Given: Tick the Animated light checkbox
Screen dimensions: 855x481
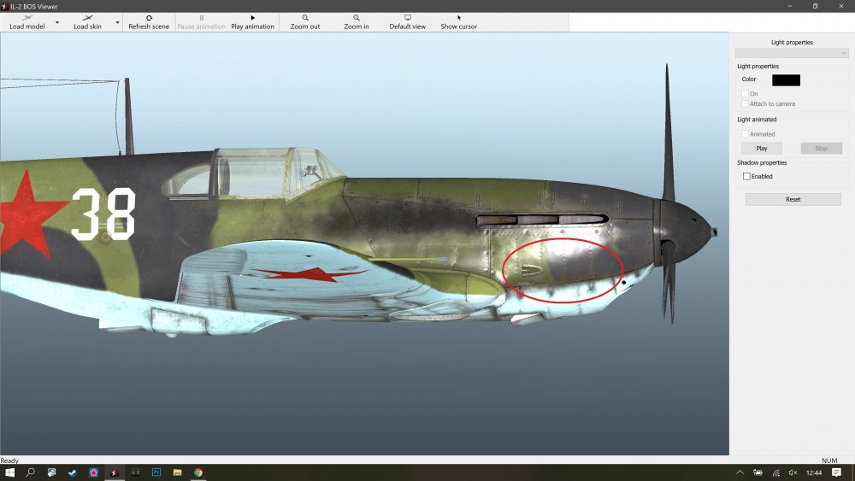Looking at the screenshot, I should pos(746,134).
